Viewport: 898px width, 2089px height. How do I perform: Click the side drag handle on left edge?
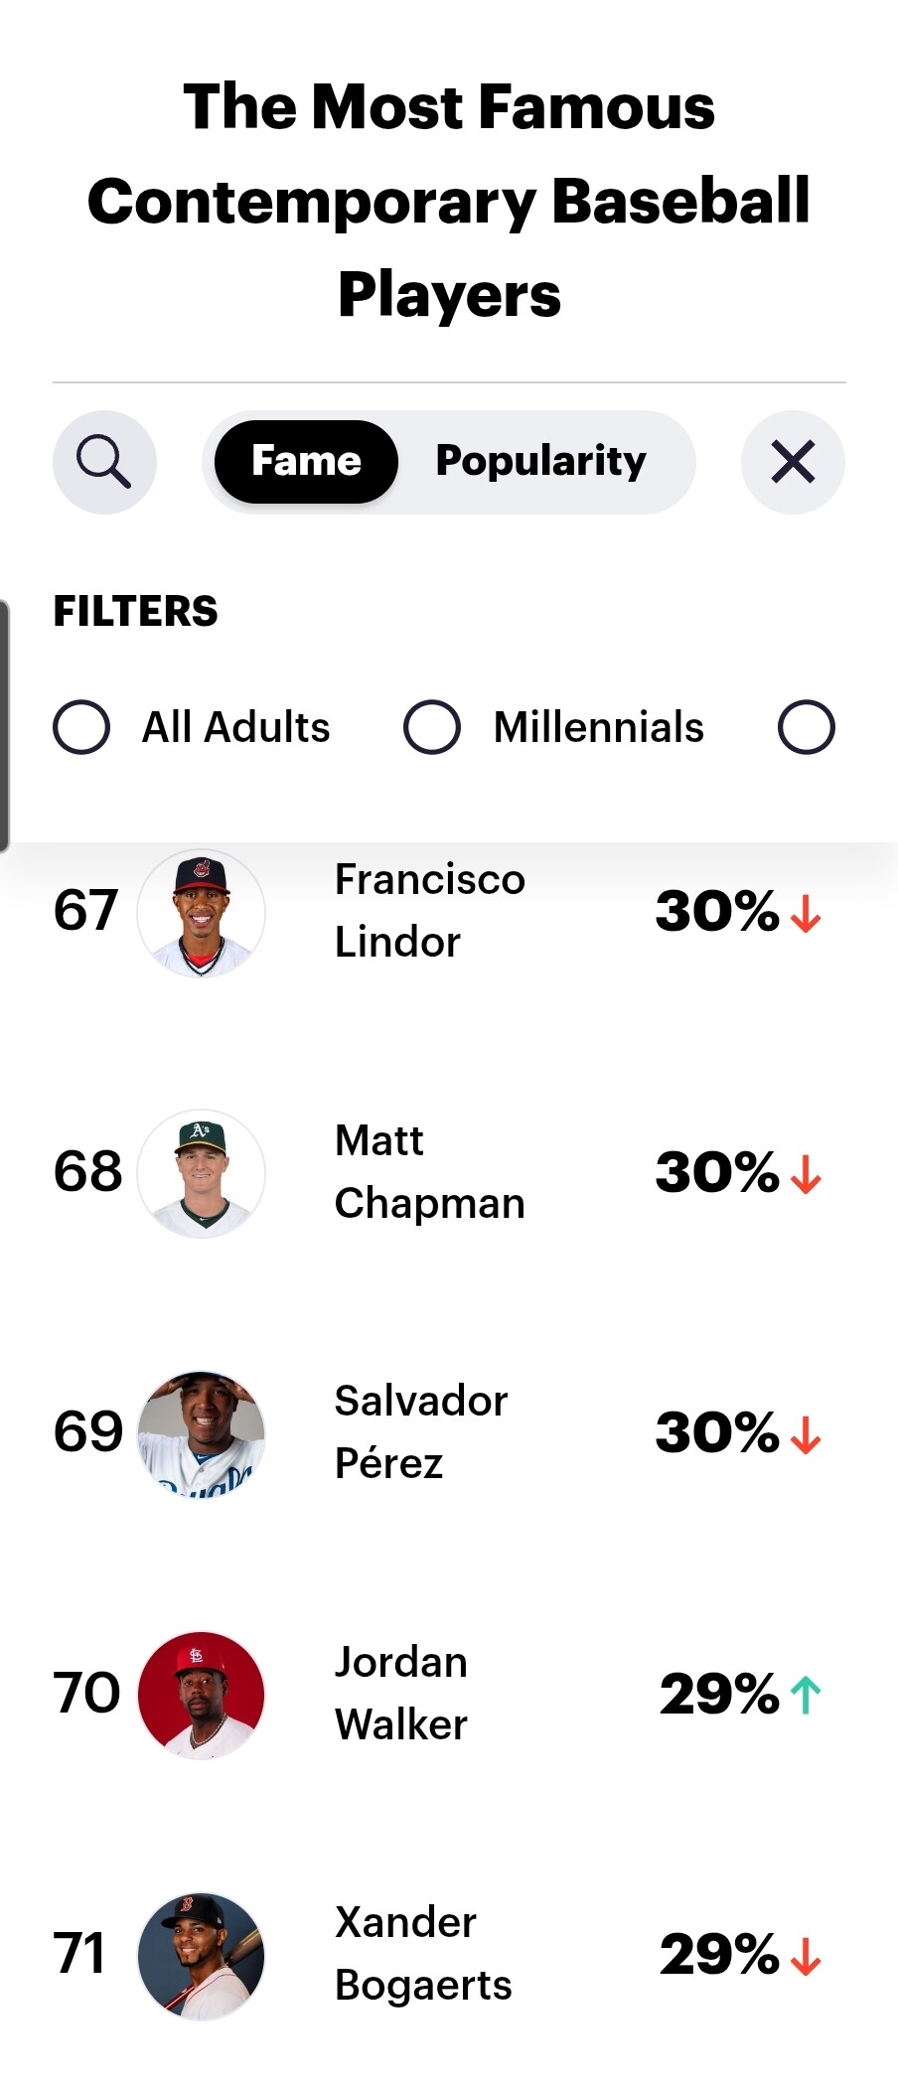[5, 726]
